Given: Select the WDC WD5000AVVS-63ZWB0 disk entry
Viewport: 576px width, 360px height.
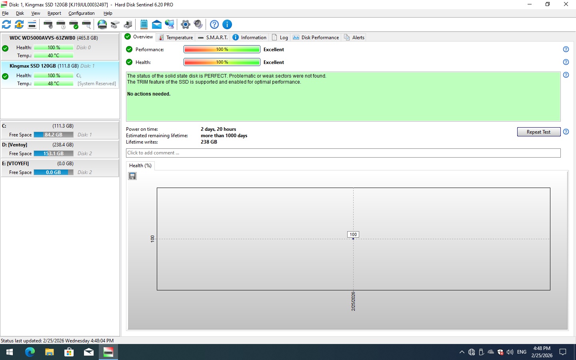Looking at the screenshot, I should tap(60, 47).
